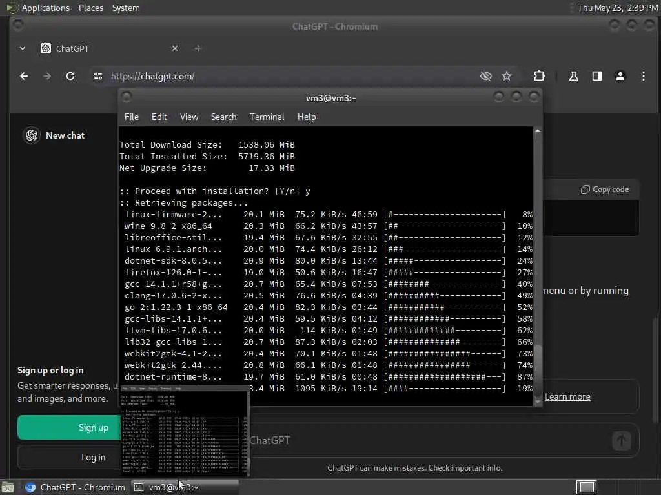
Task: Select the vm3@vm3:~ taskbar entry
Action: 185,487
